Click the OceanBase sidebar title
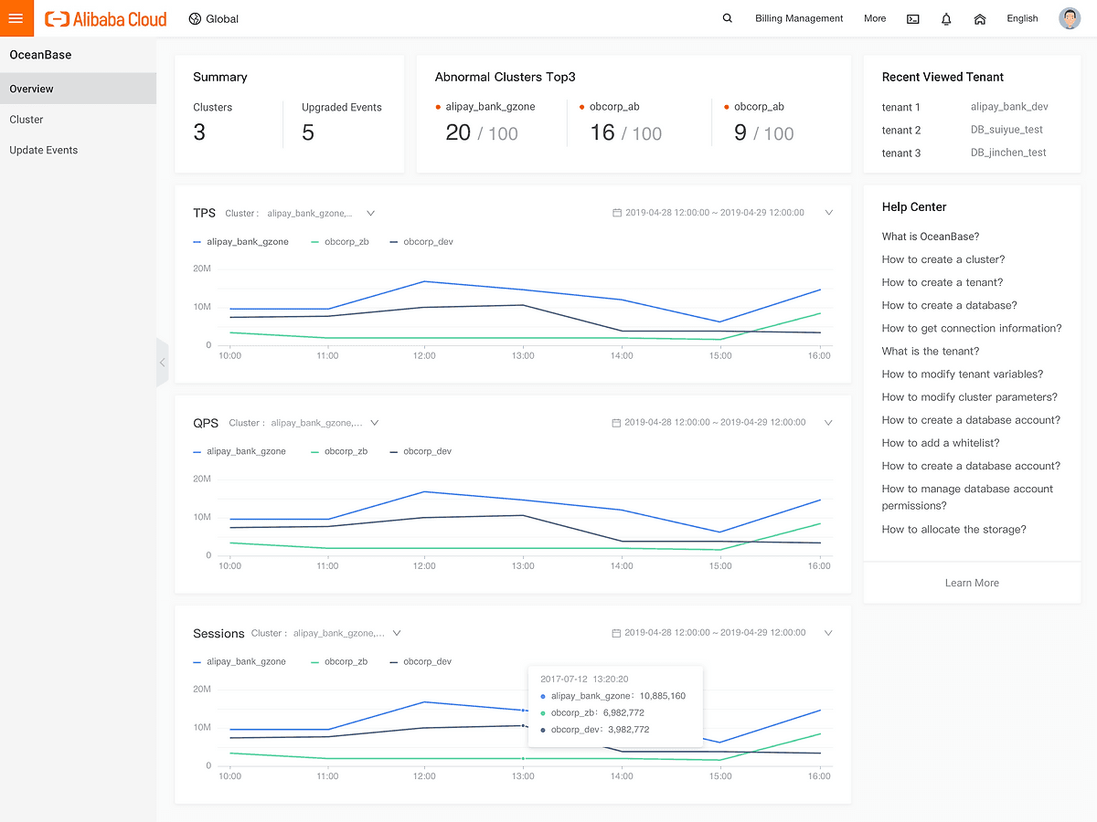 tap(40, 55)
